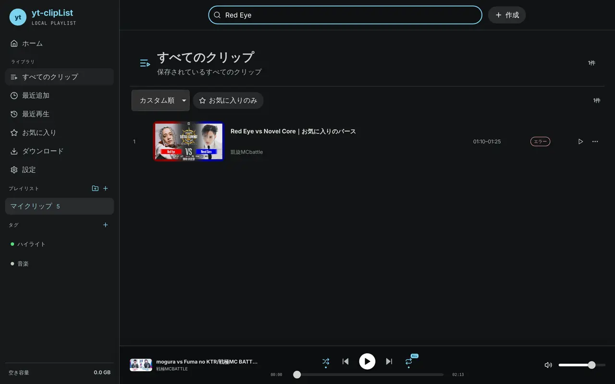Click the 作成 button
Image resolution: width=615 pixels, height=384 pixels.
507,15
